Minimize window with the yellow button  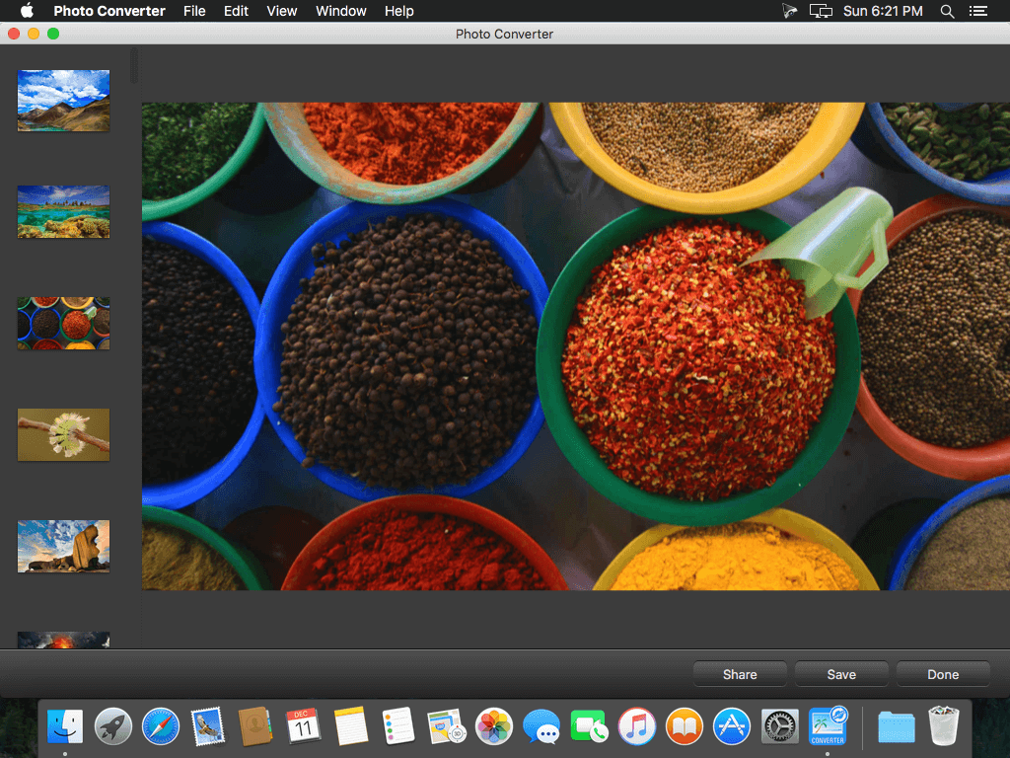(x=34, y=34)
